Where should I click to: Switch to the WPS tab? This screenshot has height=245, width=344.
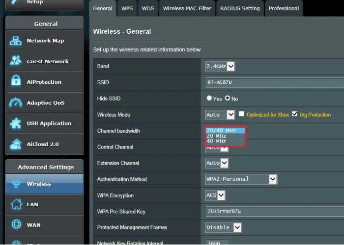[127, 8]
